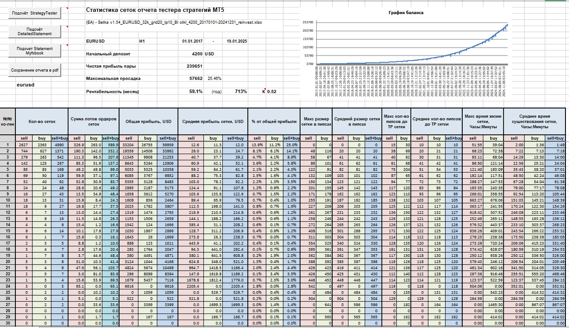Select the max lifetime cell 1465:30

(x=493, y=304)
